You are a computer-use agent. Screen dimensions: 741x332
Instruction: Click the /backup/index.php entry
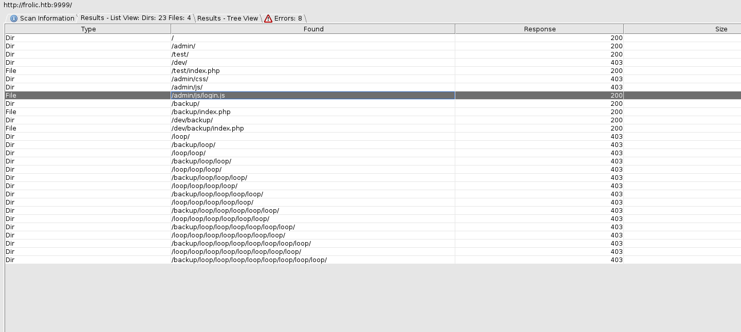coord(201,112)
